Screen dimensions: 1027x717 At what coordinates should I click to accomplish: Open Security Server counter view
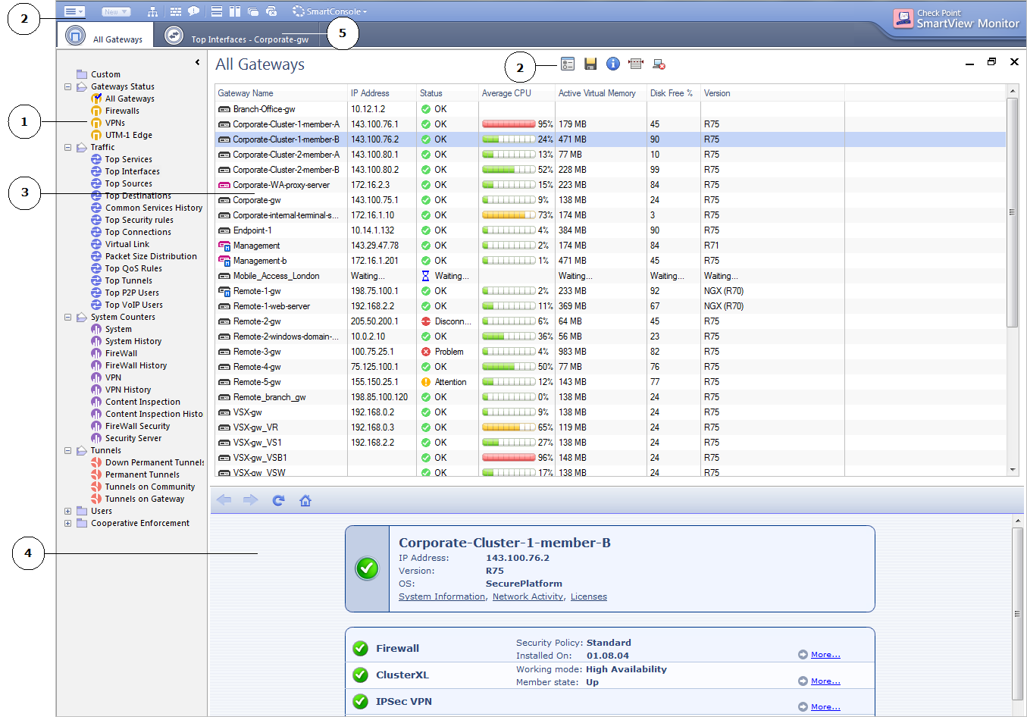pyautogui.click(x=133, y=438)
